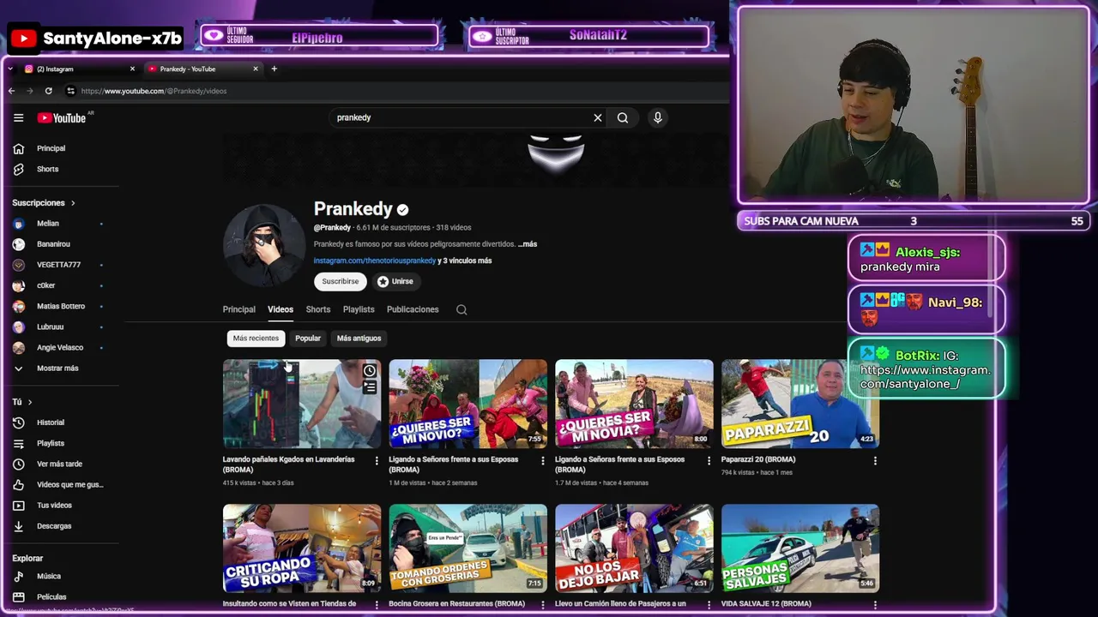Select Más antiguos filter chip

(x=359, y=338)
